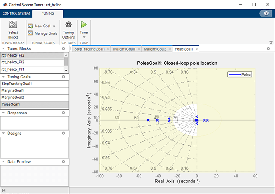275x194 pixels.
Task: Click Responses panel options icon
Action: [x=64, y=113]
